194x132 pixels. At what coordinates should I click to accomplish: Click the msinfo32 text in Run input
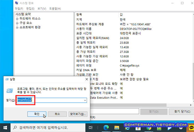pos(24,100)
